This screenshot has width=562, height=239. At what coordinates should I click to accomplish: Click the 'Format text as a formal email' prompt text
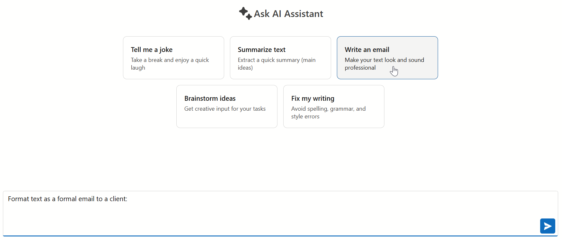click(67, 199)
